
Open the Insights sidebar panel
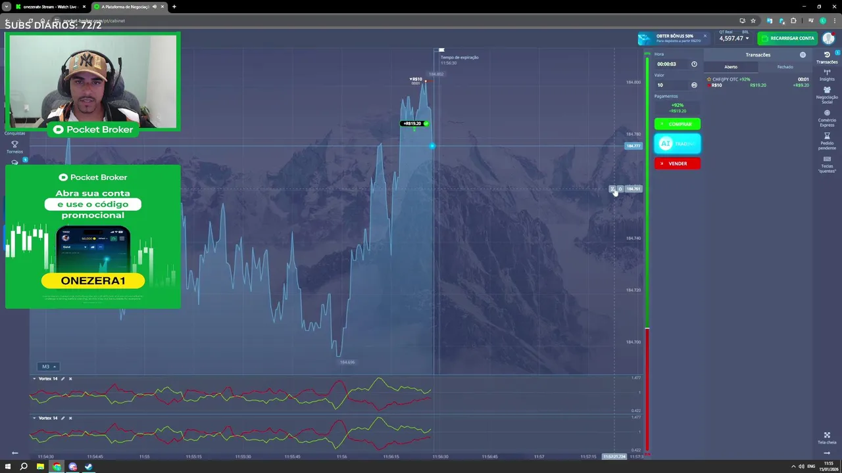(827, 75)
